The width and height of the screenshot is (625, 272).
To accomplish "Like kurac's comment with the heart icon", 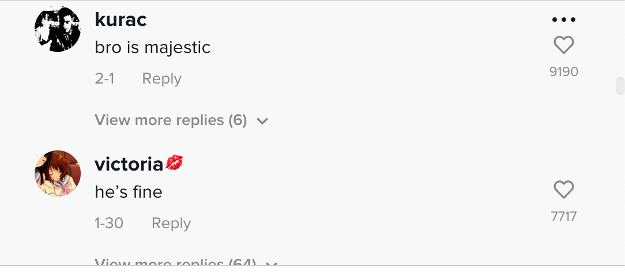I will point(564,44).
